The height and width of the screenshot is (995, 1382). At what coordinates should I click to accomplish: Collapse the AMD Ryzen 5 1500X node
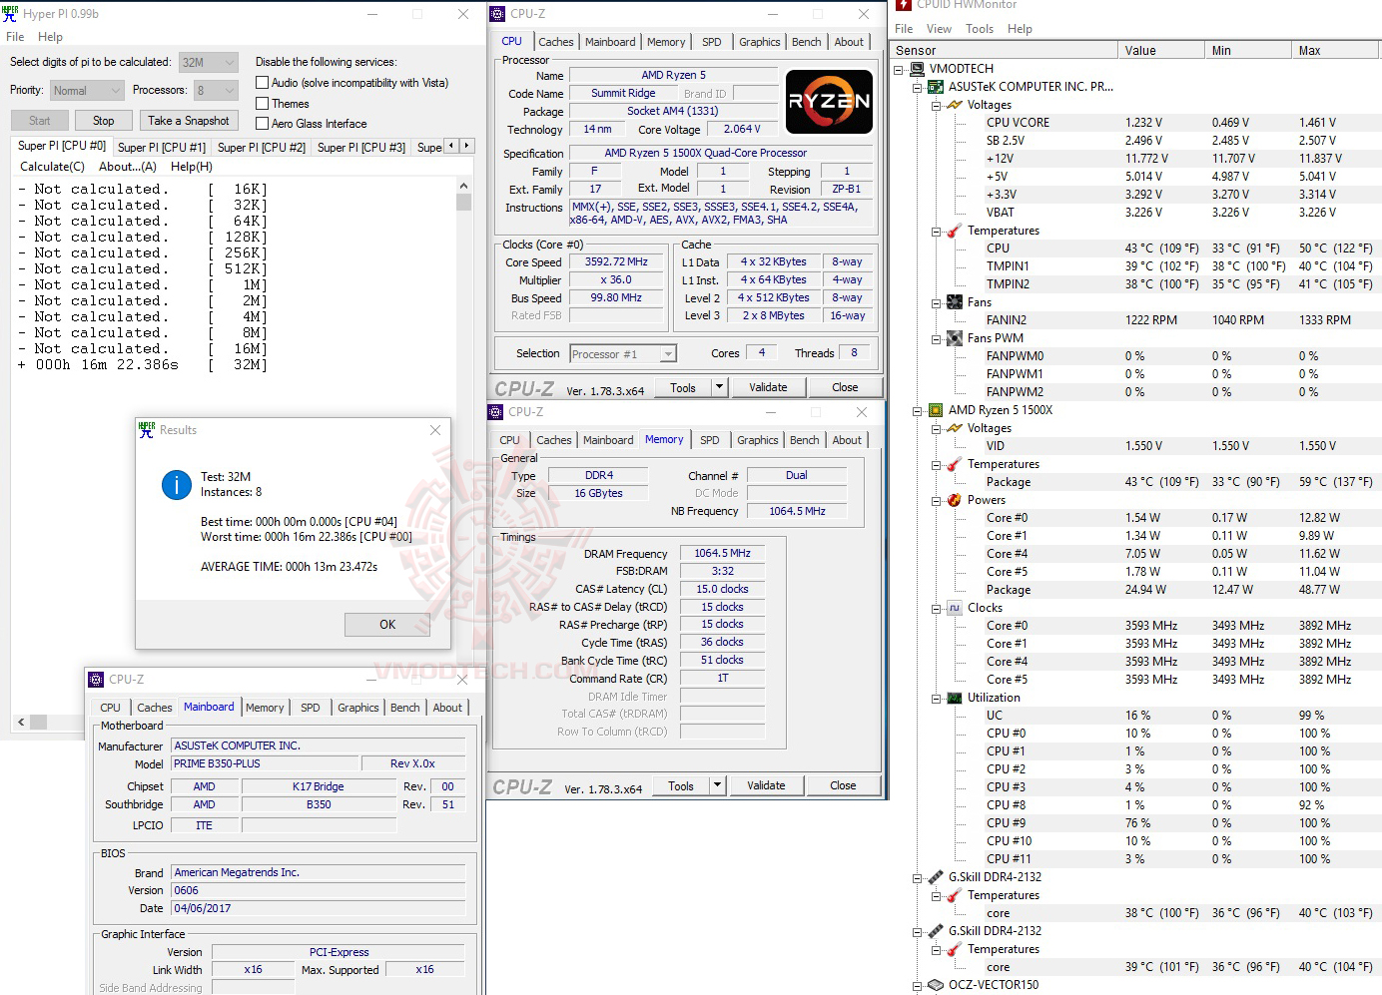pos(918,410)
